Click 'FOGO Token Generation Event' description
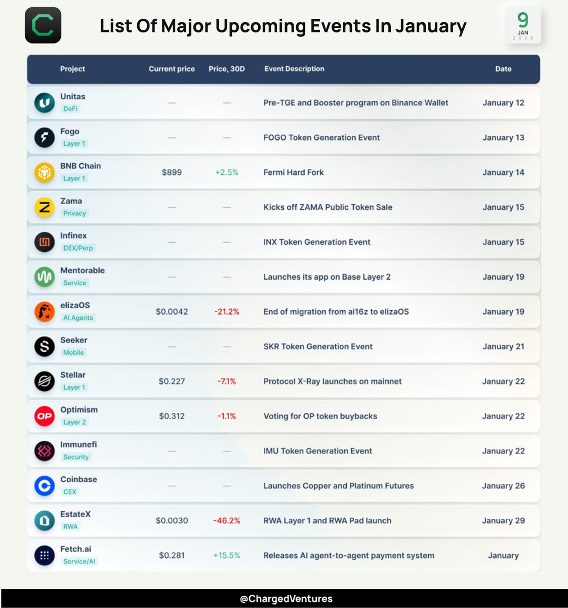 coord(321,138)
